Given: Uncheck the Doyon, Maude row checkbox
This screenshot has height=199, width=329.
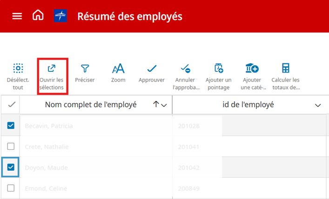Looking at the screenshot, I should pos(11,167).
